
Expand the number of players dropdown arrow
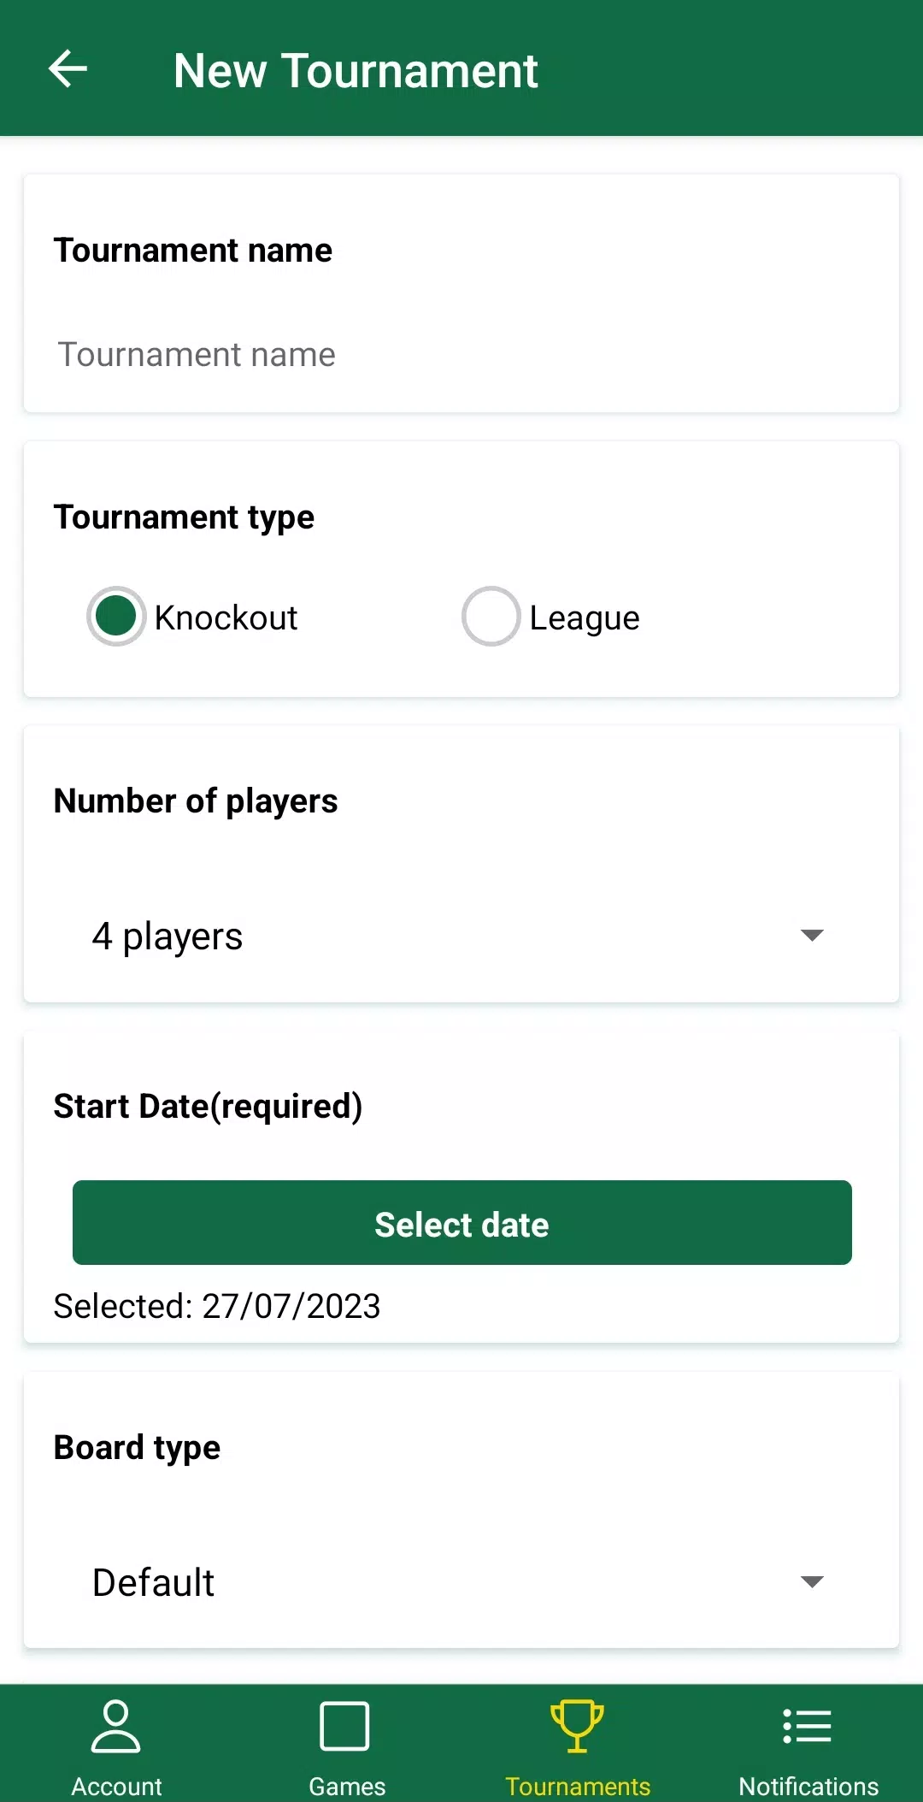pos(811,936)
